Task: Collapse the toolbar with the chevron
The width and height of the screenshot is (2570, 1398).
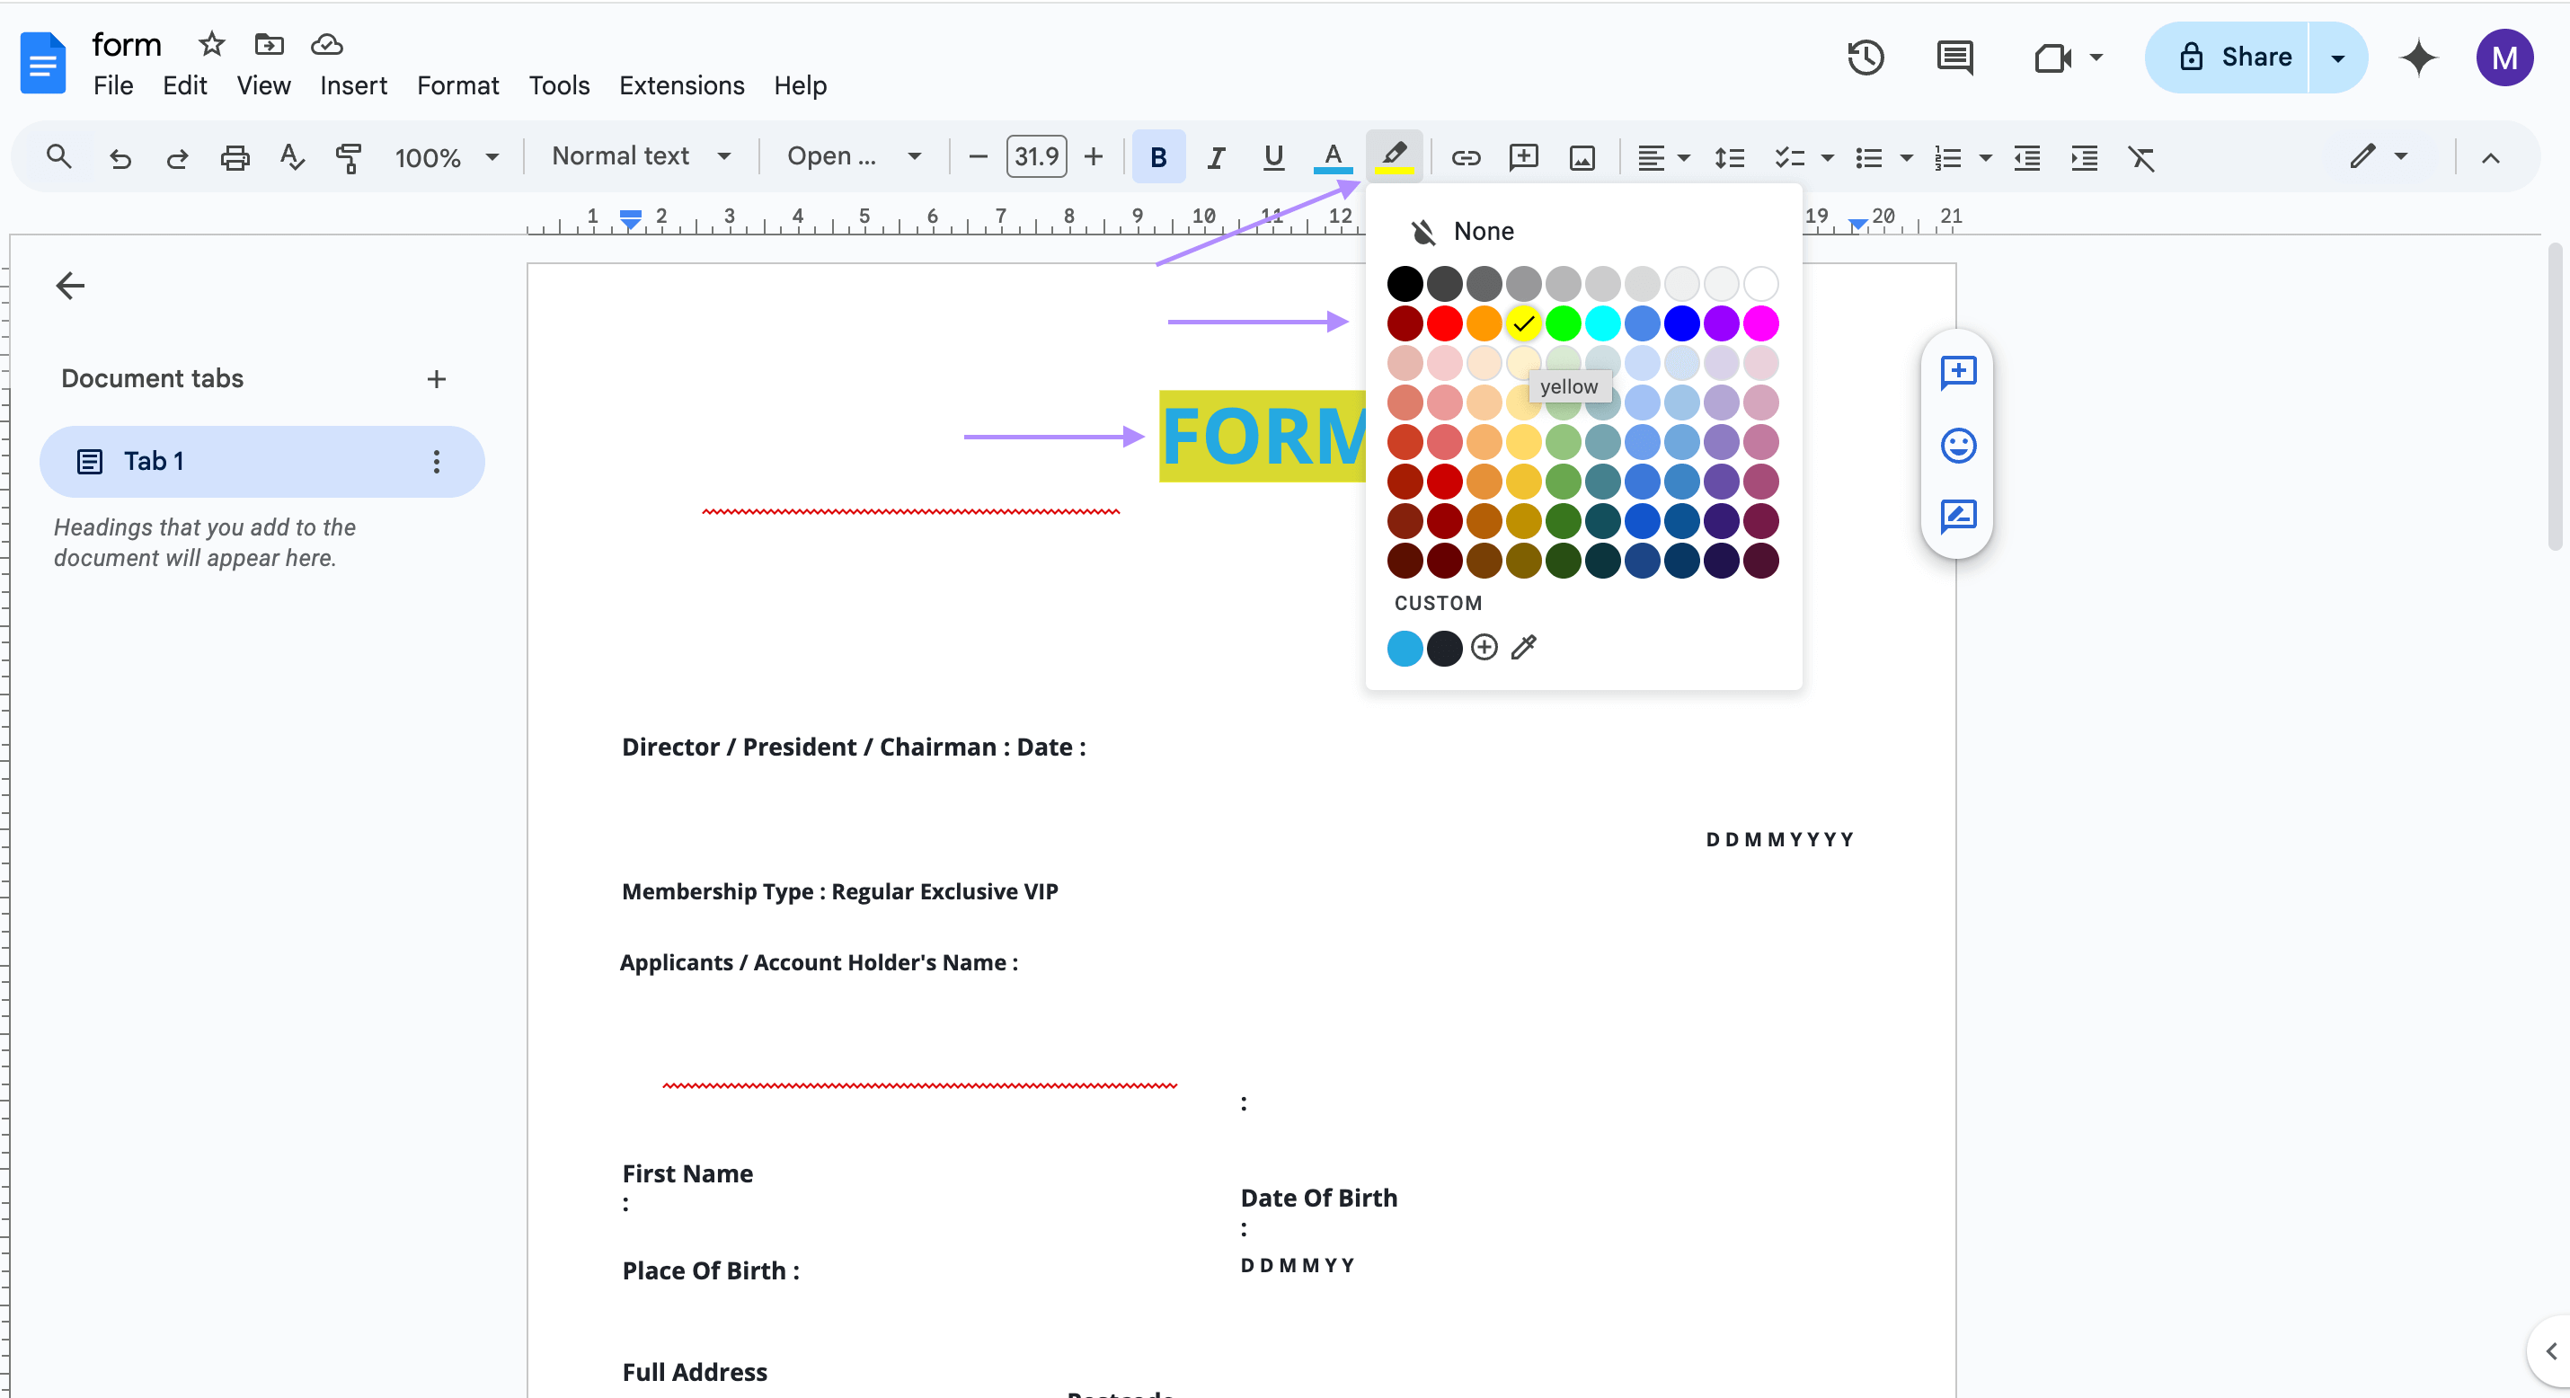Action: [2490, 157]
